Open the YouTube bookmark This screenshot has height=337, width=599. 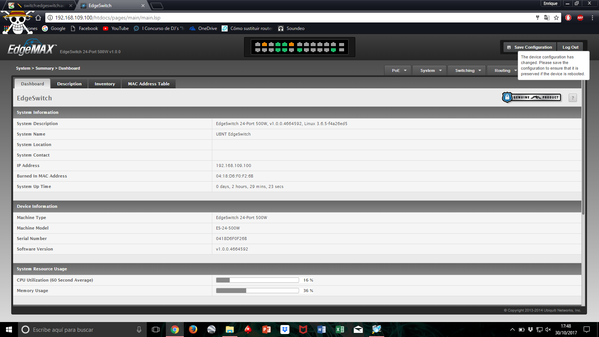tap(116, 28)
